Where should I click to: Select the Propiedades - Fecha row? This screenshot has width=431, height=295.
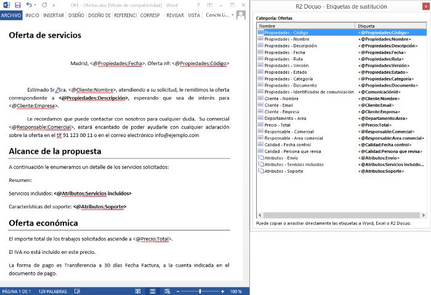342,52
